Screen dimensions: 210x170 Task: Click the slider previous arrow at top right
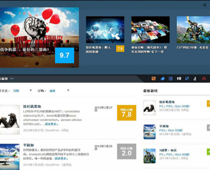click(x=204, y=5)
